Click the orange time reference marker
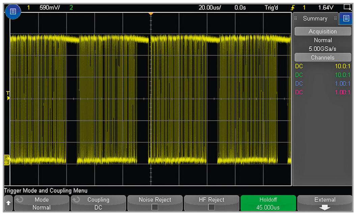The width and height of the screenshot is (356, 214). click(x=151, y=13)
